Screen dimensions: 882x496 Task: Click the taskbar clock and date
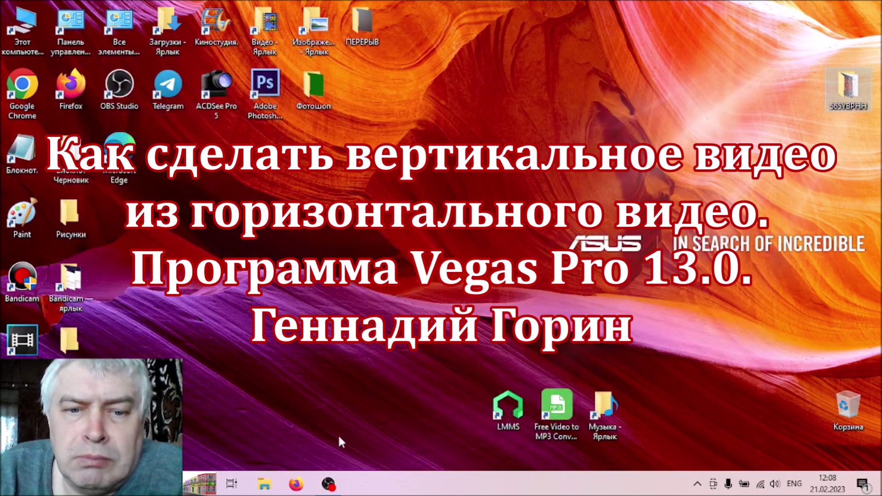point(827,484)
